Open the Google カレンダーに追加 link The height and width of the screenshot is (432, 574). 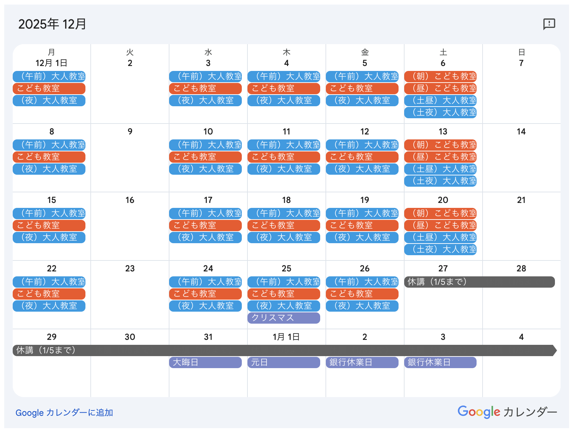coord(64,413)
